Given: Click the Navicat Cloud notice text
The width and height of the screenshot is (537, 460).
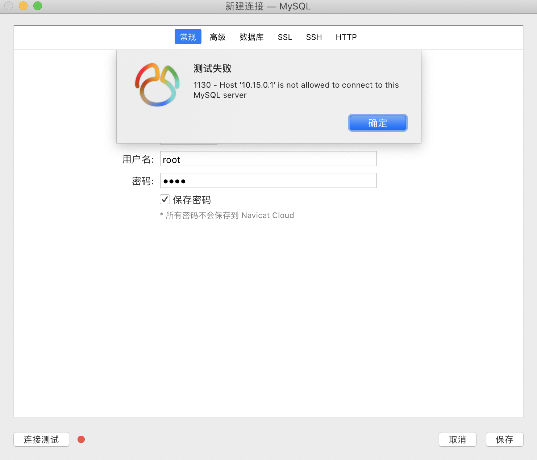Looking at the screenshot, I should click(x=227, y=215).
